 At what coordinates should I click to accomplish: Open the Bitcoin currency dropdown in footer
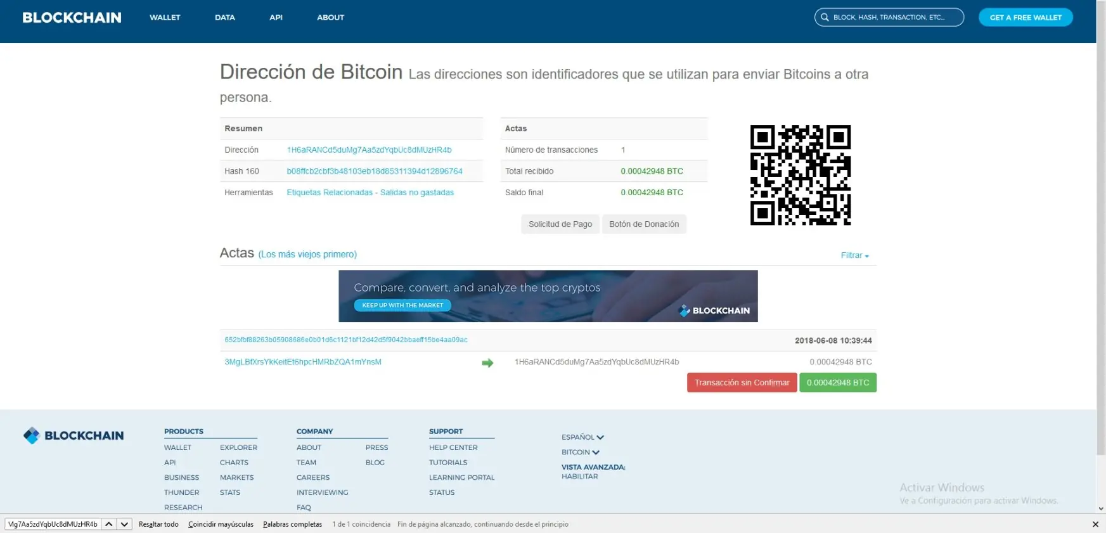click(x=580, y=453)
